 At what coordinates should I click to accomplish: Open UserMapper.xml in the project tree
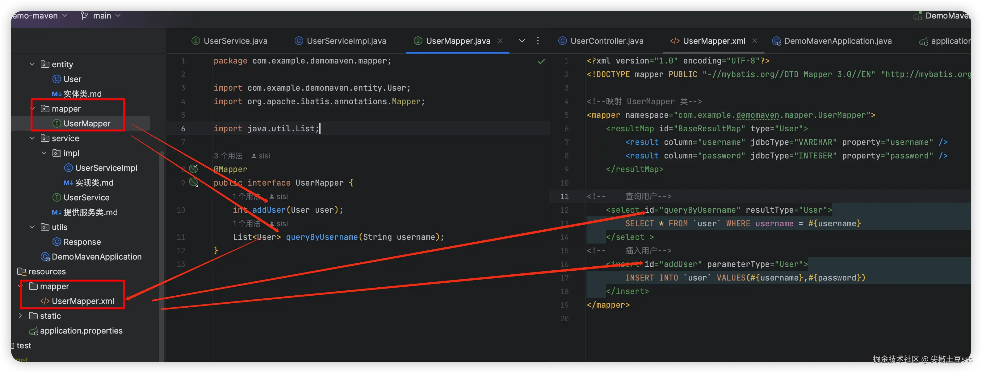click(83, 301)
